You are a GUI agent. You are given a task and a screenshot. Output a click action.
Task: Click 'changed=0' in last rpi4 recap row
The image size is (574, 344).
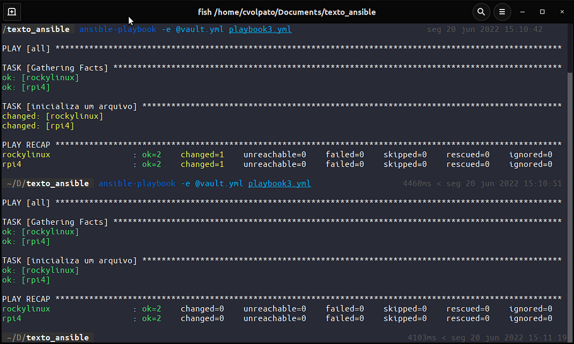(202, 318)
